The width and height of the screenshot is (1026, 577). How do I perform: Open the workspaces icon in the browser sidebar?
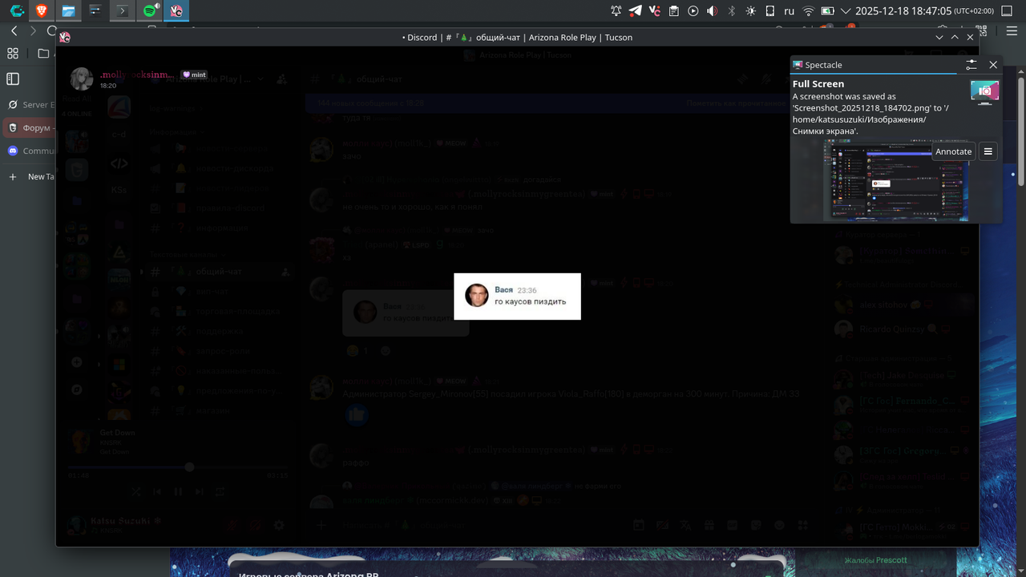13,54
